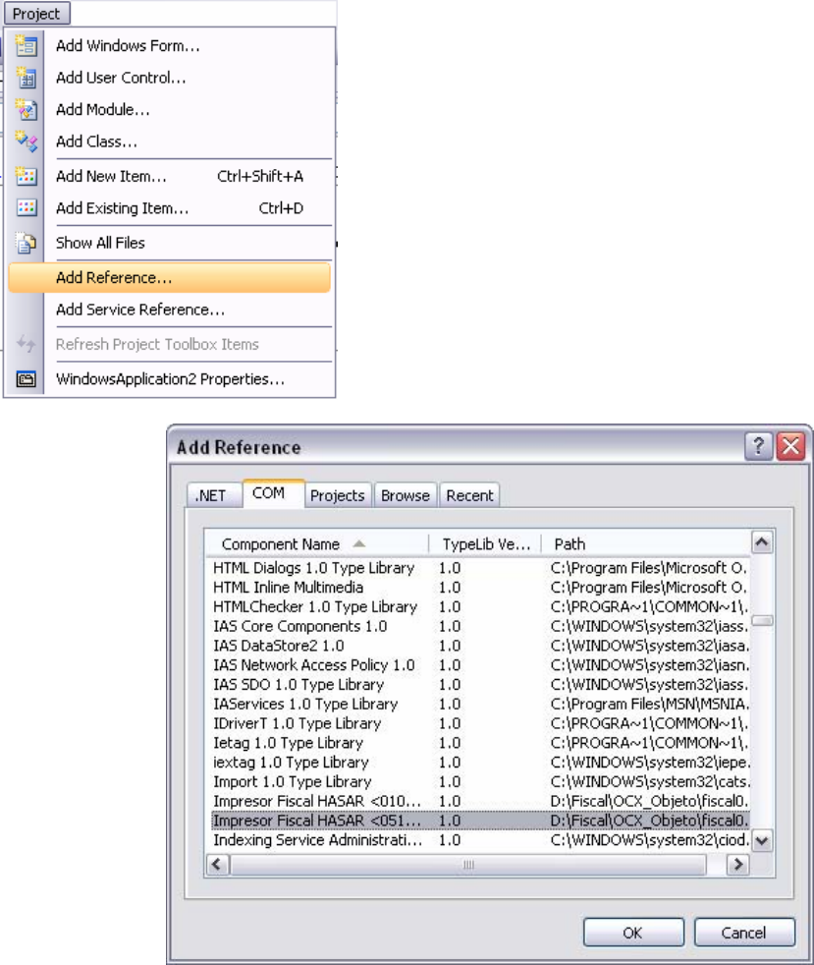Click vertical scrollbar up arrow

point(762,542)
